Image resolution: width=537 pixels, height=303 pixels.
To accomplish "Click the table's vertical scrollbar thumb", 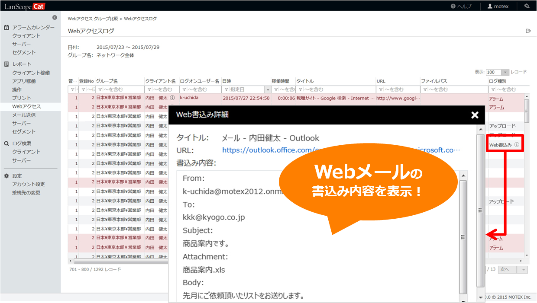I will [527, 111].
